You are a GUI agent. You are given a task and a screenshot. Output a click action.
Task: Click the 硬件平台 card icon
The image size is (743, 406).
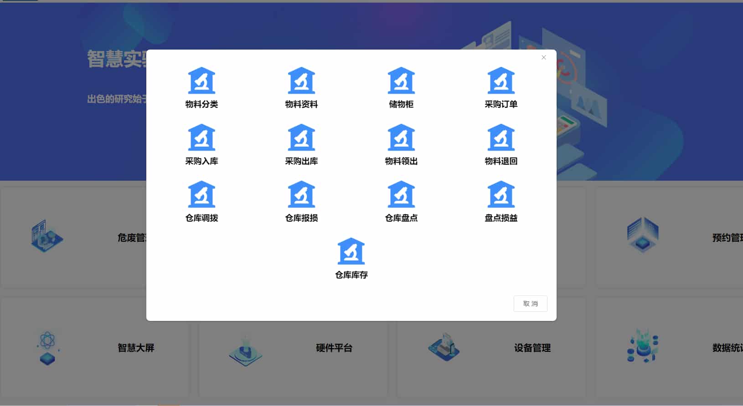[246, 350]
